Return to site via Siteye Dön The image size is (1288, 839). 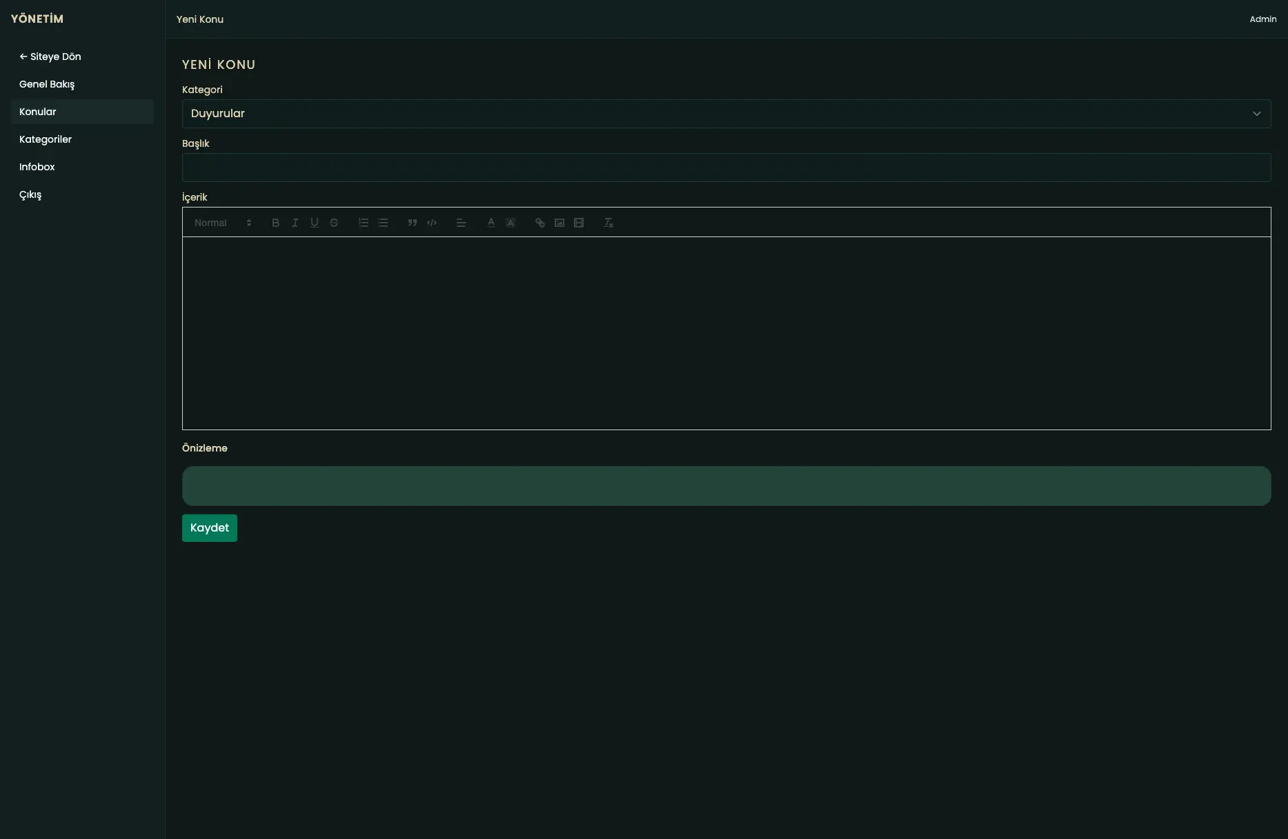50,57
